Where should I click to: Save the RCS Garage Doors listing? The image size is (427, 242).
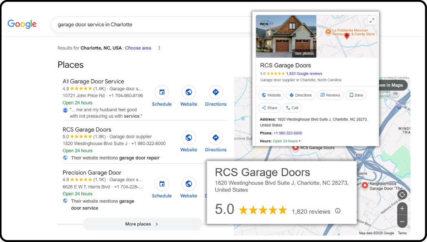click(355, 95)
